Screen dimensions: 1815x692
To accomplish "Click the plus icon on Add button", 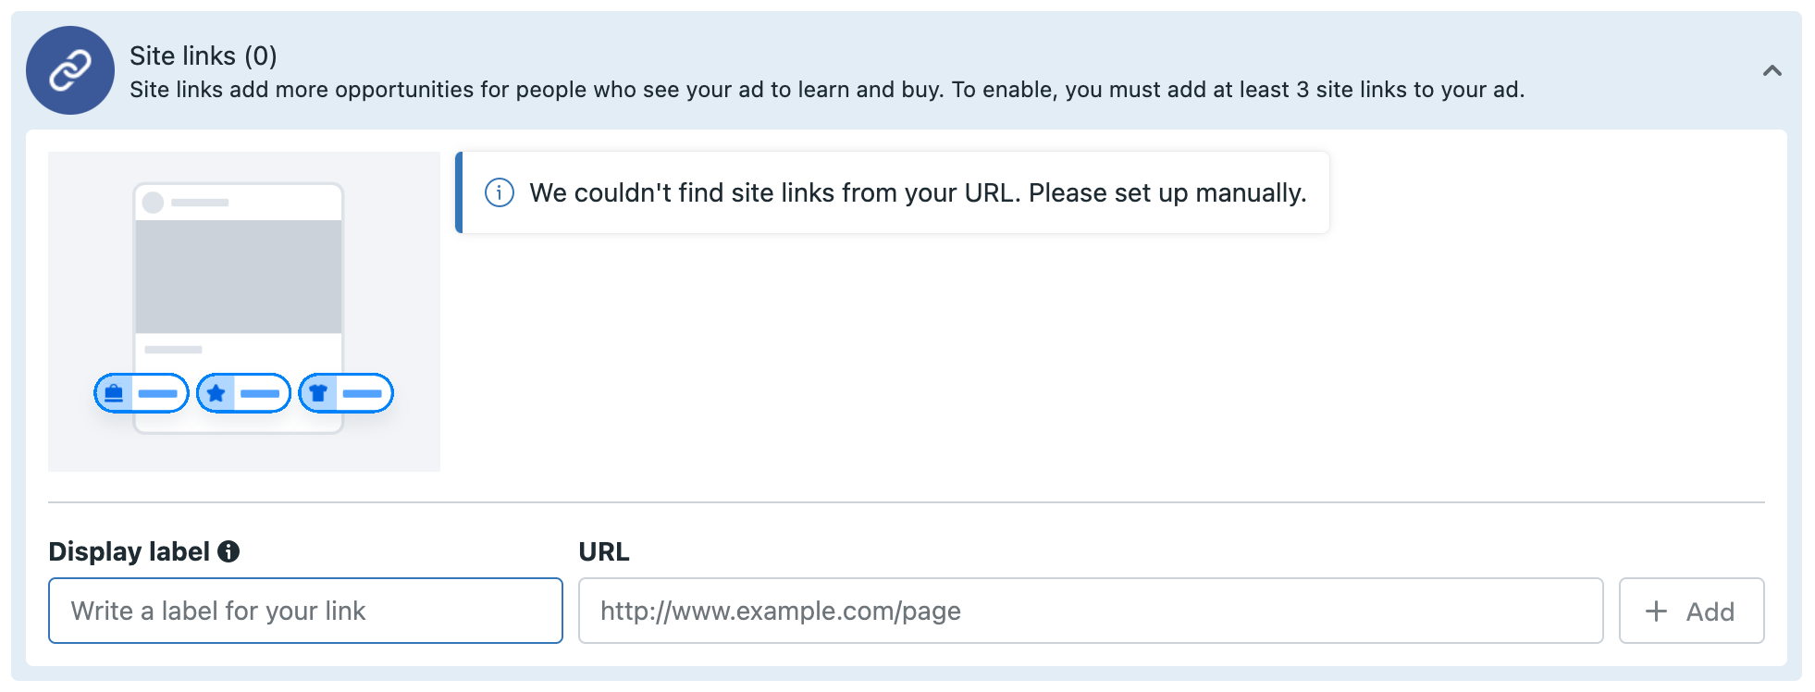I will [x=1656, y=611].
